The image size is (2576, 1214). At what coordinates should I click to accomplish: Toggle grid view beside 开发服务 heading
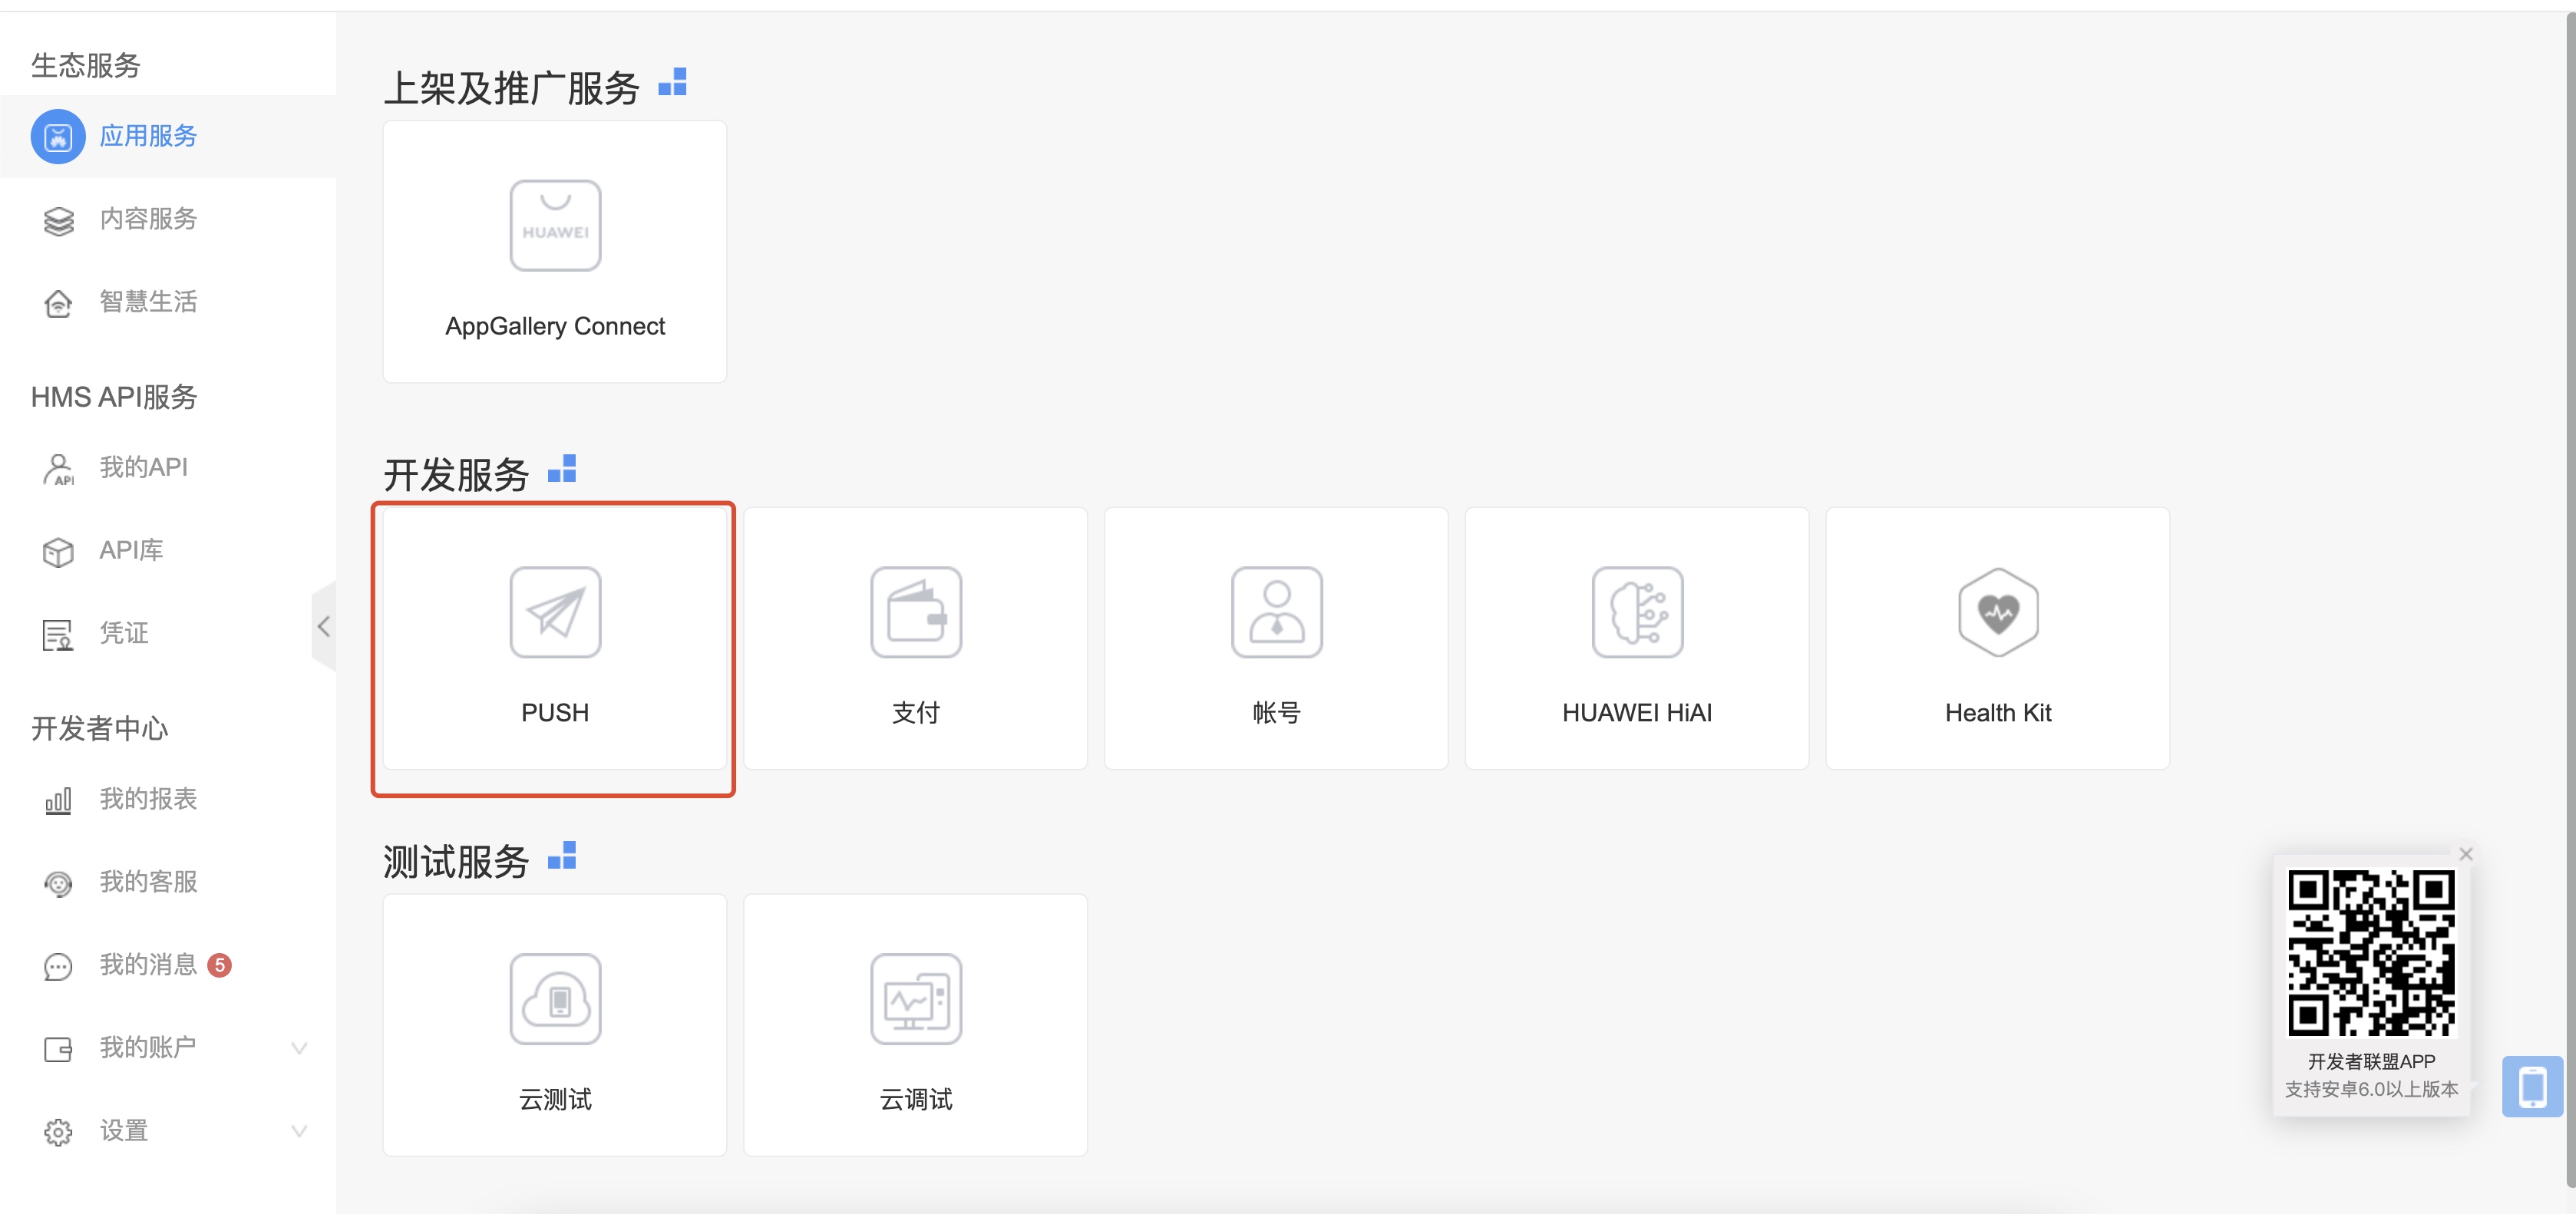(562, 469)
